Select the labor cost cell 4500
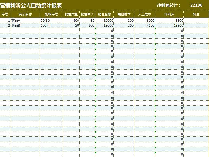209x157 pixels. point(144,26)
